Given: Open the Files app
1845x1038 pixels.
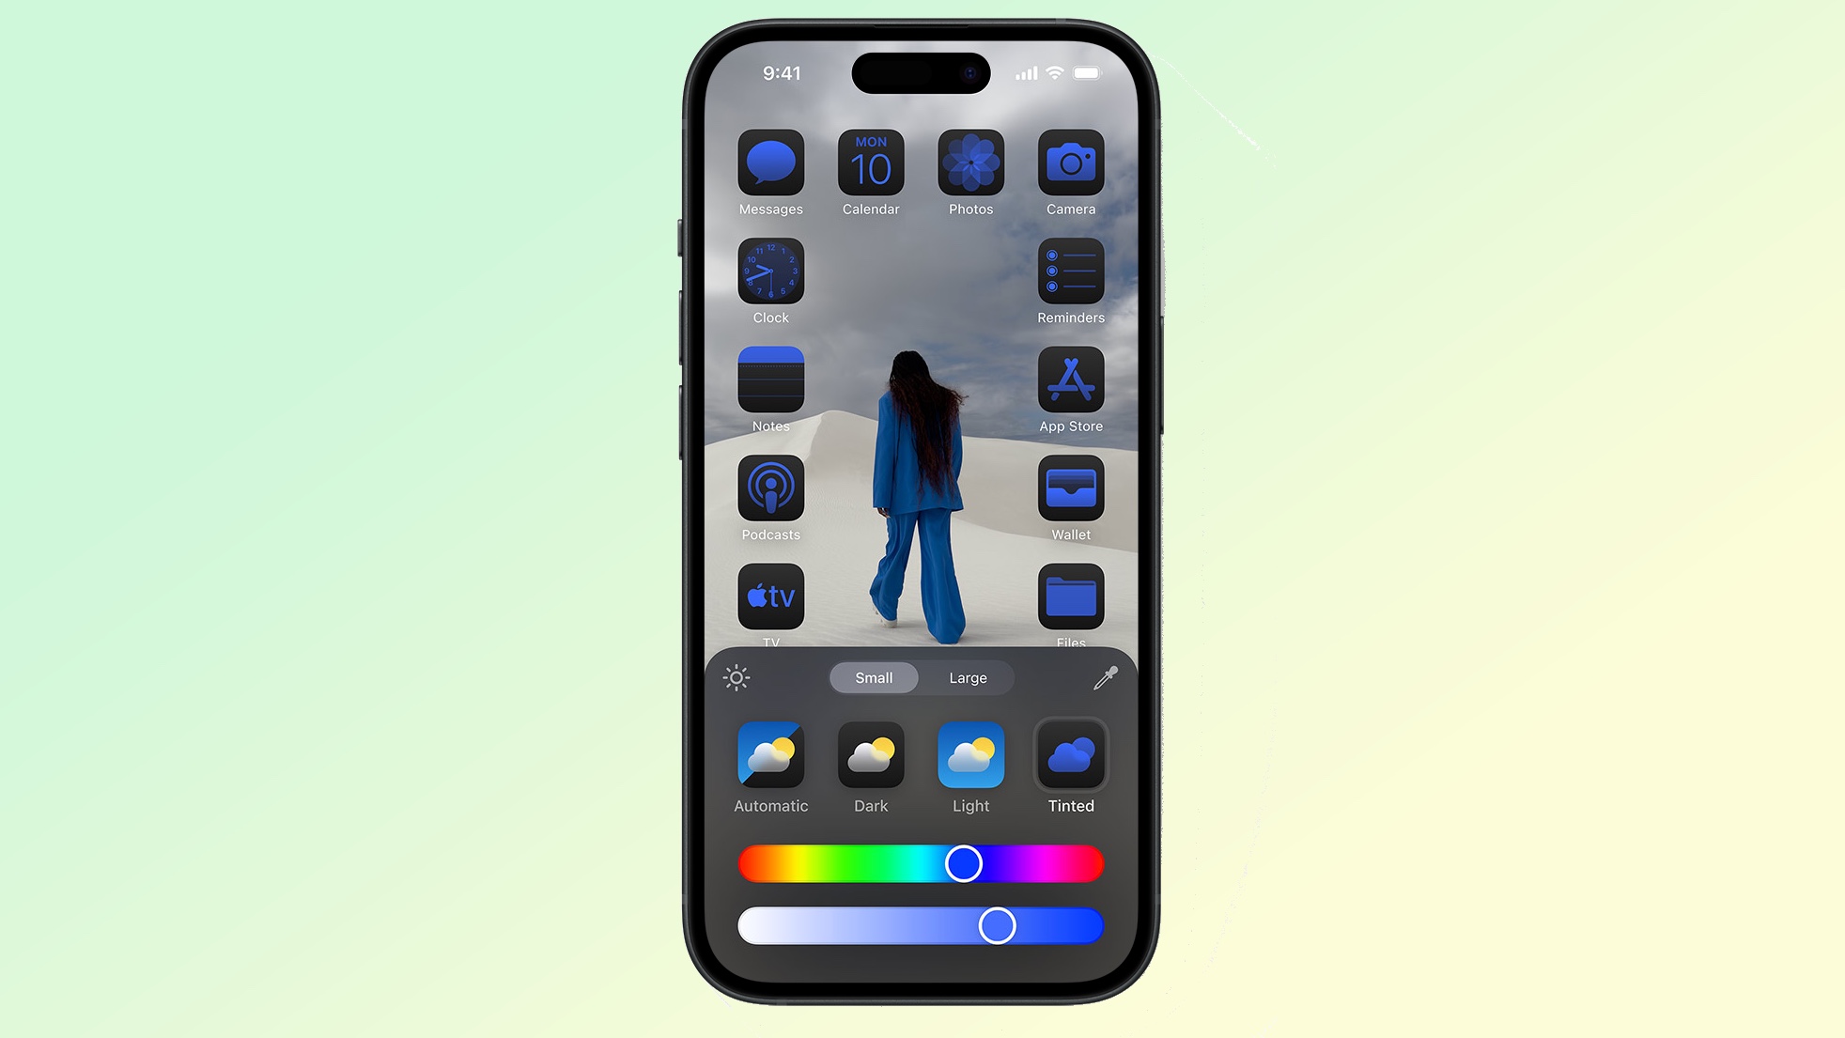Looking at the screenshot, I should coord(1068,596).
